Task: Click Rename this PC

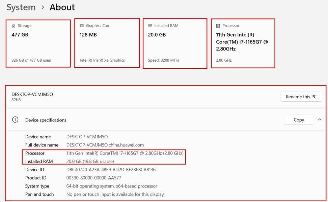Action: (301, 97)
